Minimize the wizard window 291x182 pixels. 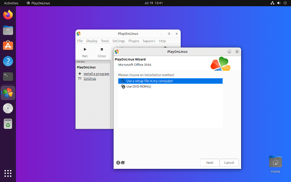click(229, 52)
